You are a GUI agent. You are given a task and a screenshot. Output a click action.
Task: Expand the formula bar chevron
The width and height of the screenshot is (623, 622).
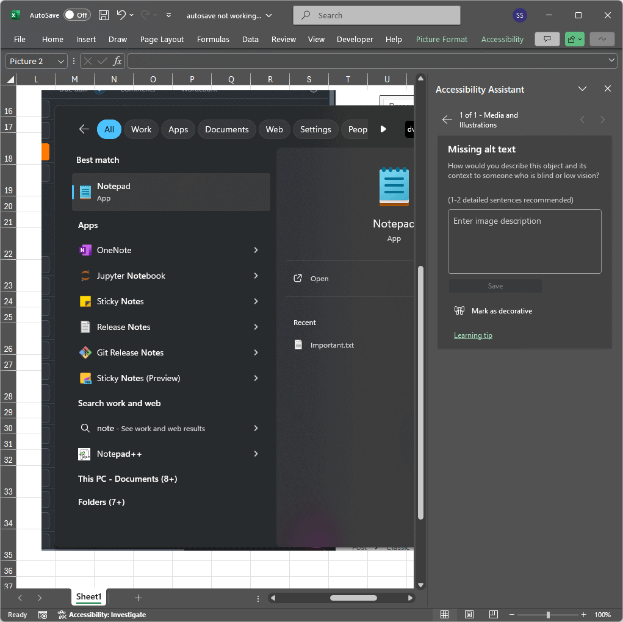click(x=611, y=60)
